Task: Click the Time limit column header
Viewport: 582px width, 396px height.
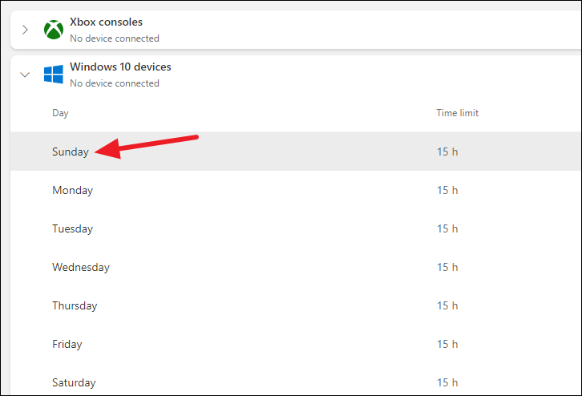Action: pyautogui.click(x=457, y=113)
